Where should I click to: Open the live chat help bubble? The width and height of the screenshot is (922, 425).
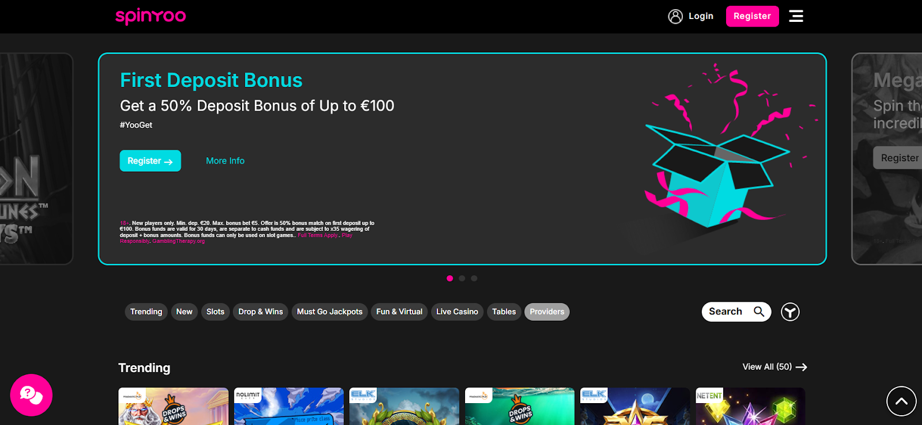point(31,395)
